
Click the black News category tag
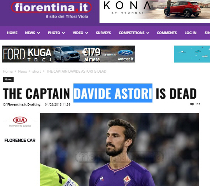click(x=8, y=80)
